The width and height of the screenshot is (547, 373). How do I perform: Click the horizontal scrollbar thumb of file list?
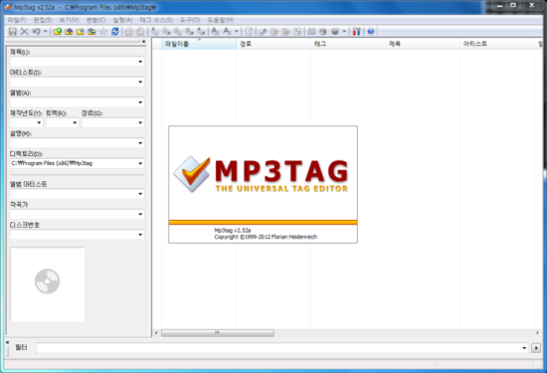coord(218,333)
